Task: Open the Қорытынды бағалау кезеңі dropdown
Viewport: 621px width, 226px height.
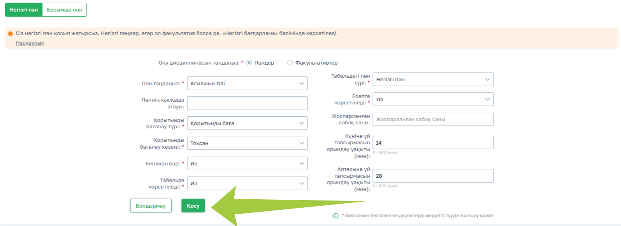Action: 247,143
